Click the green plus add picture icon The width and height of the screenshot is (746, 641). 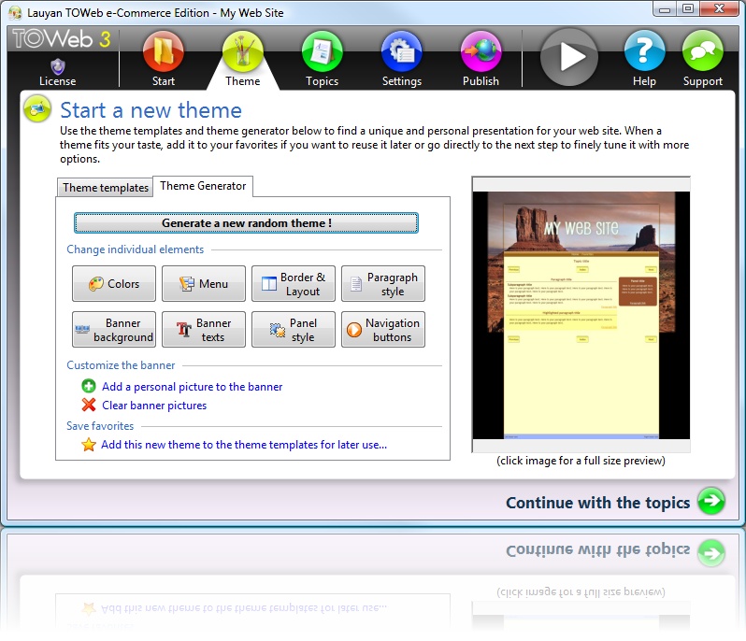[x=89, y=386]
